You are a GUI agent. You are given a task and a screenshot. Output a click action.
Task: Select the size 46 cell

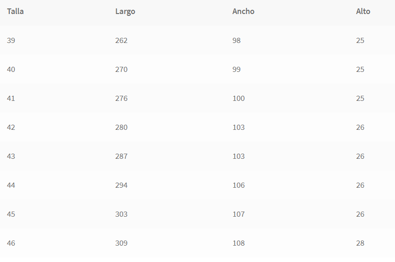coord(11,243)
